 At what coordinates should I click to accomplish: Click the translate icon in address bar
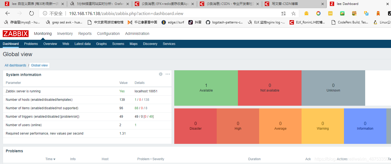pos(284,13)
